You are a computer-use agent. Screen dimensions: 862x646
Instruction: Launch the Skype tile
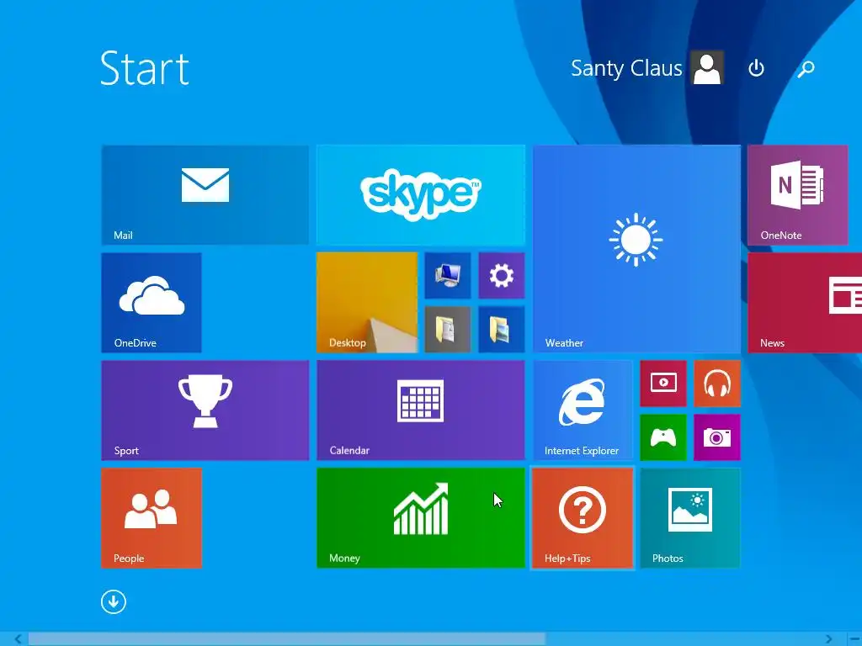[421, 195]
